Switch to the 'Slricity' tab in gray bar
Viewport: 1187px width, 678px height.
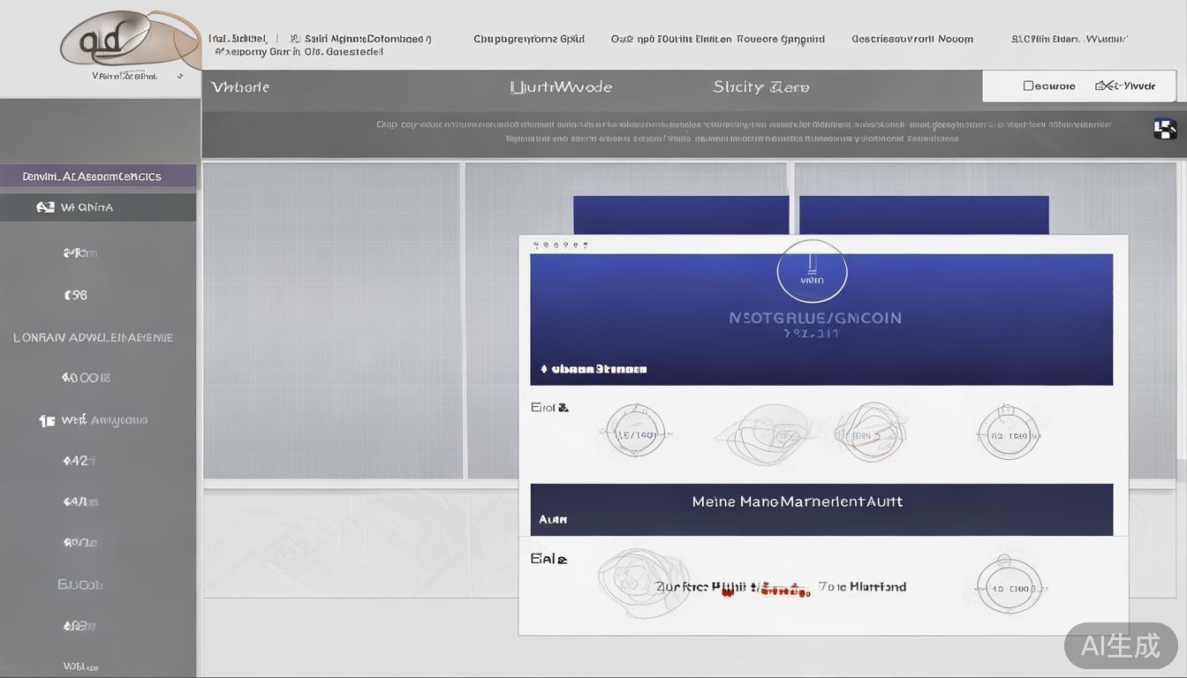(760, 87)
